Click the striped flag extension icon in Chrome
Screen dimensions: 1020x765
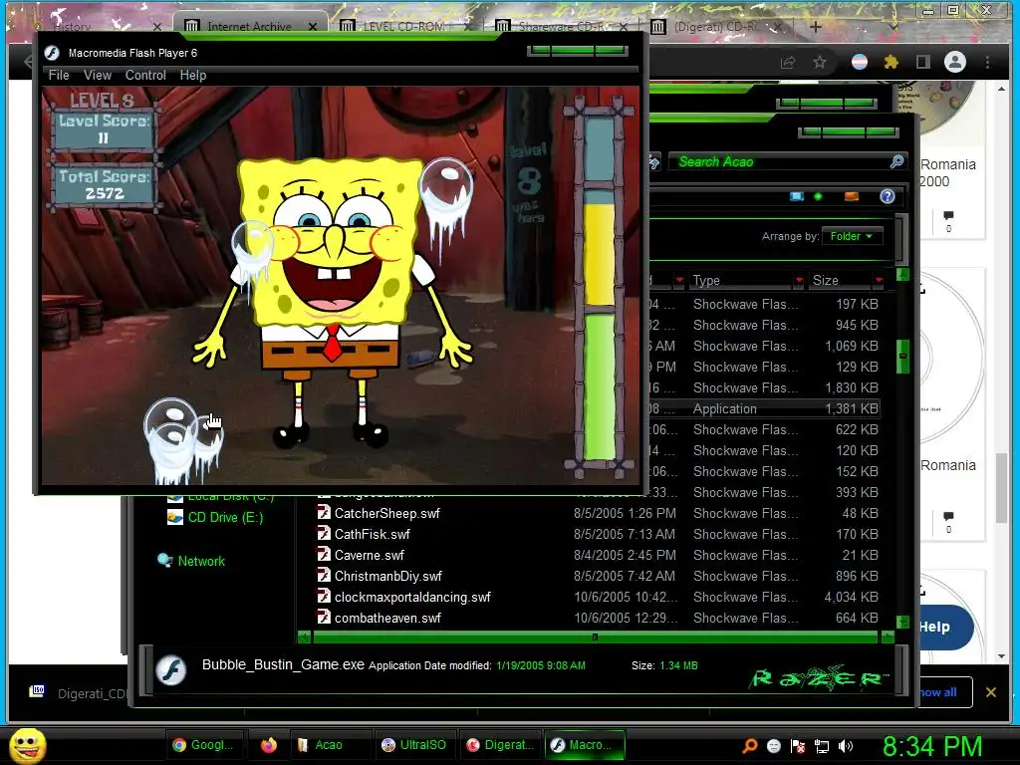tap(860, 62)
